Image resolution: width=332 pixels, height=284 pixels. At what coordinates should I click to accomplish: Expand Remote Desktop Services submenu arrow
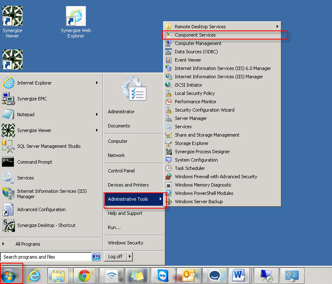(277, 27)
